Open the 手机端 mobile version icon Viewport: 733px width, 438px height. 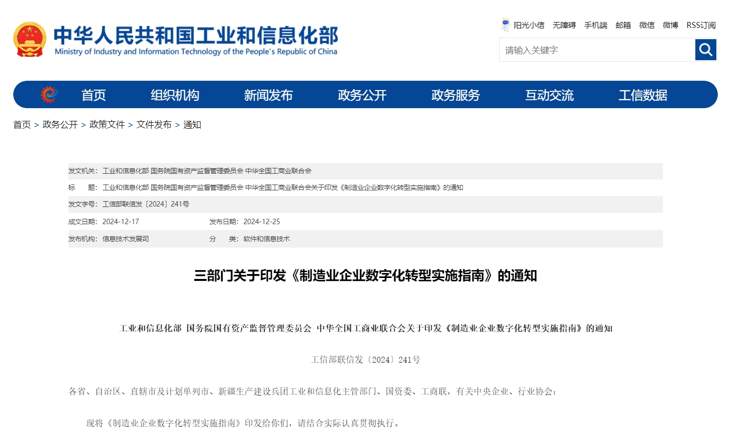[596, 25]
